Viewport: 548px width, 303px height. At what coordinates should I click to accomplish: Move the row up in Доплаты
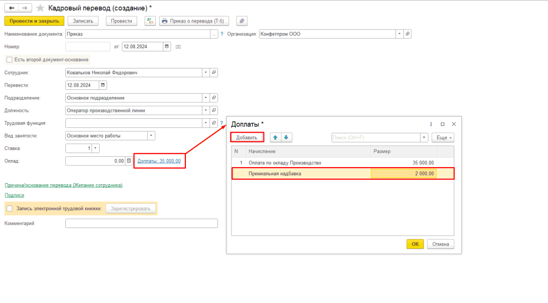click(275, 138)
